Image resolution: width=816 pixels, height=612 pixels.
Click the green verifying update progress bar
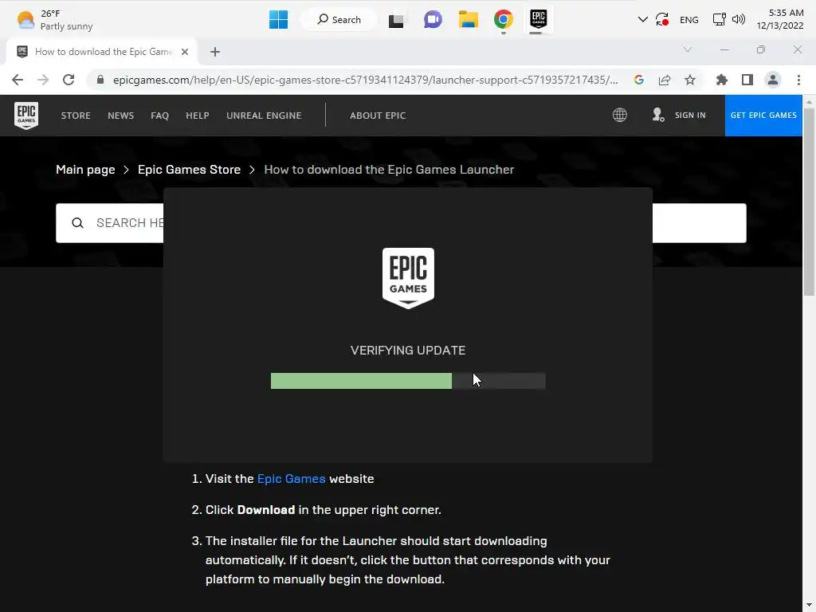pyautogui.click(x=361, y=380)
